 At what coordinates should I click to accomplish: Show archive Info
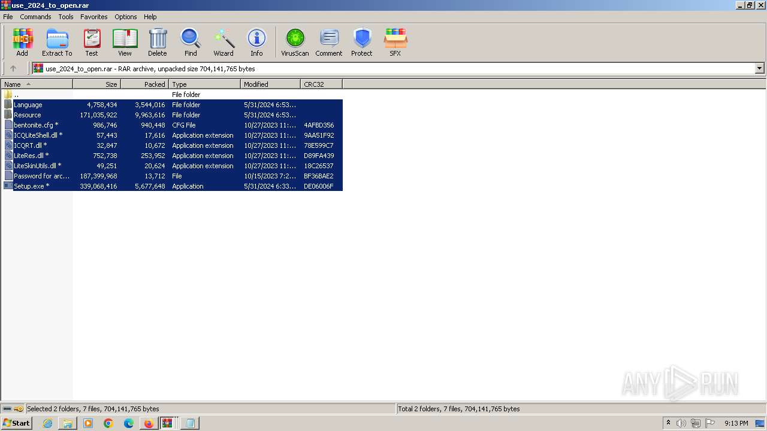[256, 42]
